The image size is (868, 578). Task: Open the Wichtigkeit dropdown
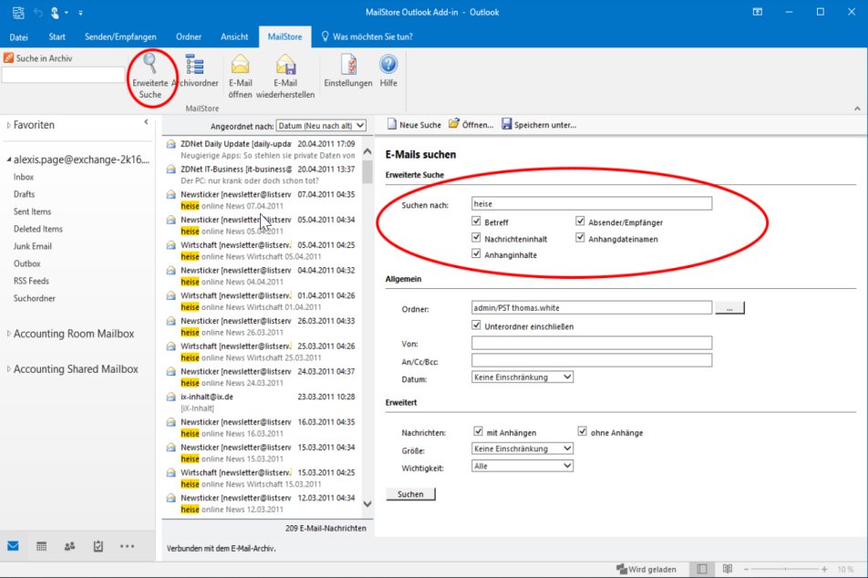tap(522, 466)
